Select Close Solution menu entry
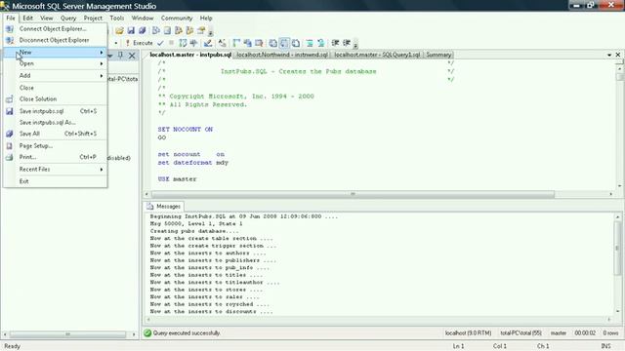 (56, 99)
